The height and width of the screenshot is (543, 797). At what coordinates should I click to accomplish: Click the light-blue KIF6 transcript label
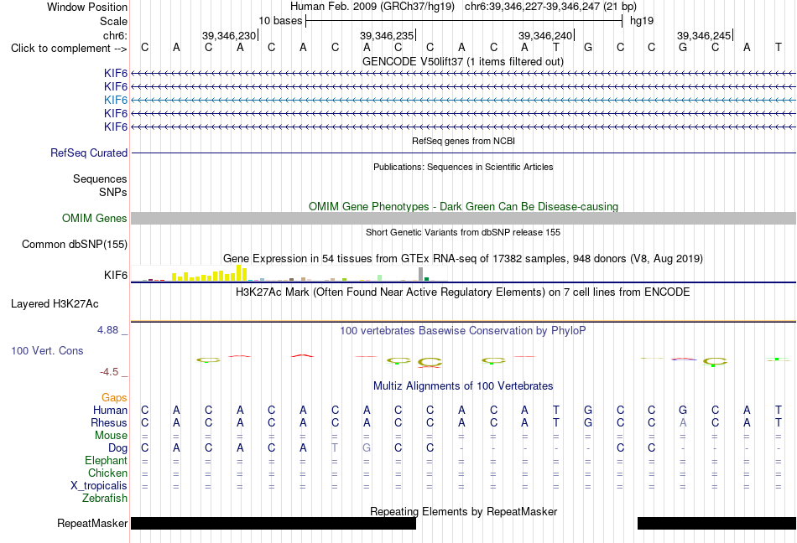pos(116,100)
